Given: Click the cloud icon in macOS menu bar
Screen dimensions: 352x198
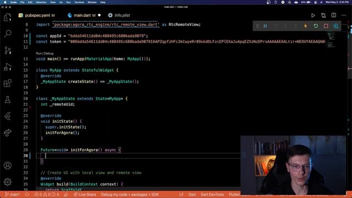Looking at the screenshot, I should click(x=296, y=2).
